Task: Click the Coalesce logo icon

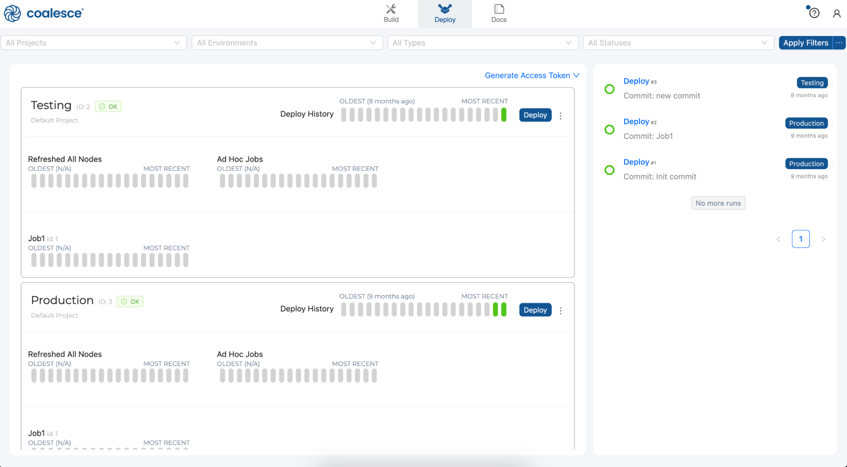Action: point(12,14)
